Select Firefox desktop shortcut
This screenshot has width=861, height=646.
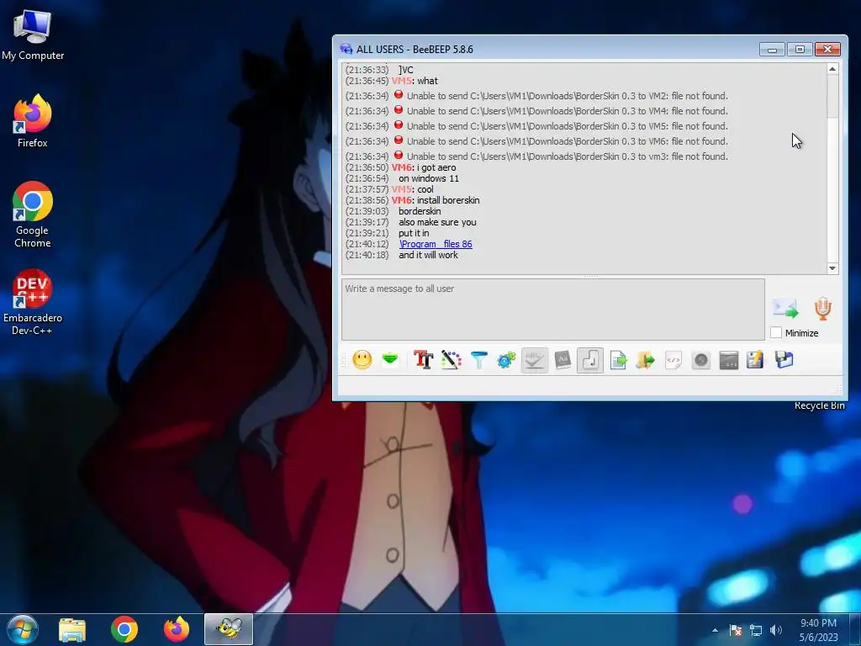[33, 120]
